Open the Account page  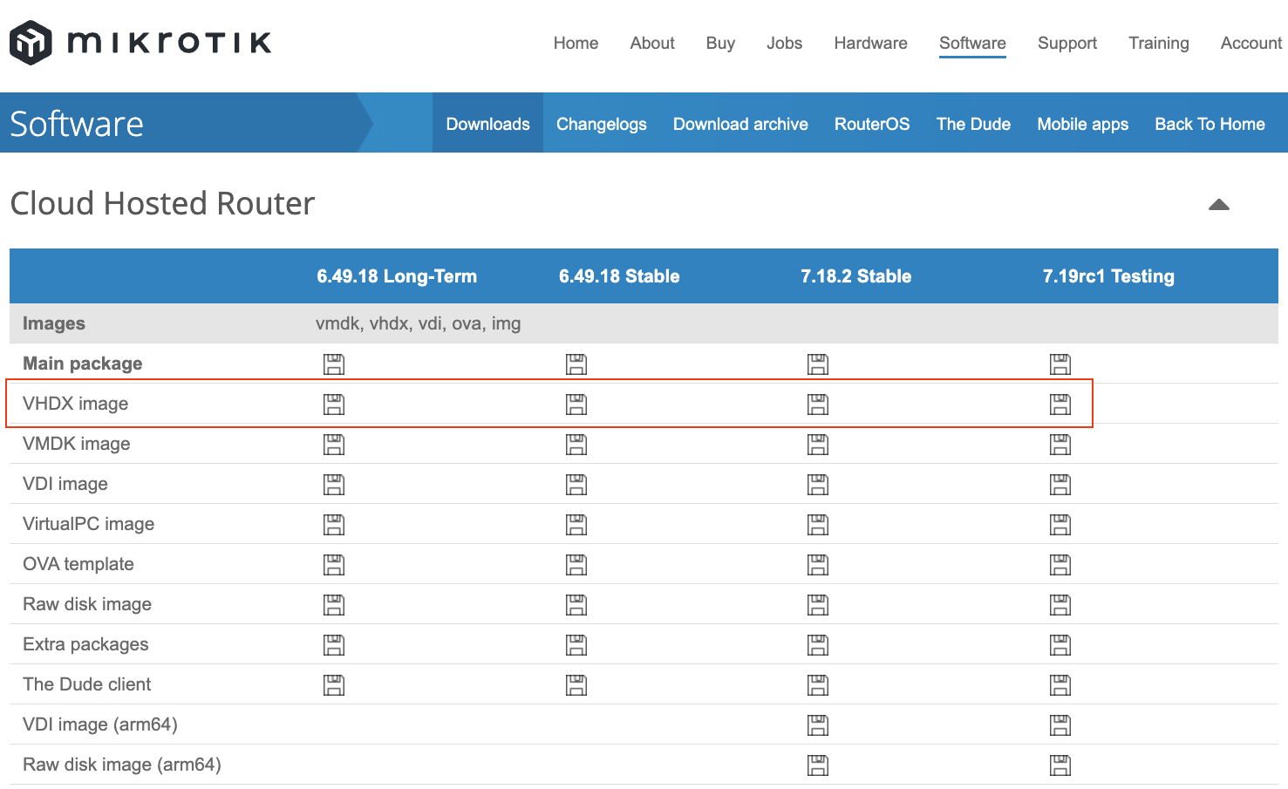[1251, 43]
